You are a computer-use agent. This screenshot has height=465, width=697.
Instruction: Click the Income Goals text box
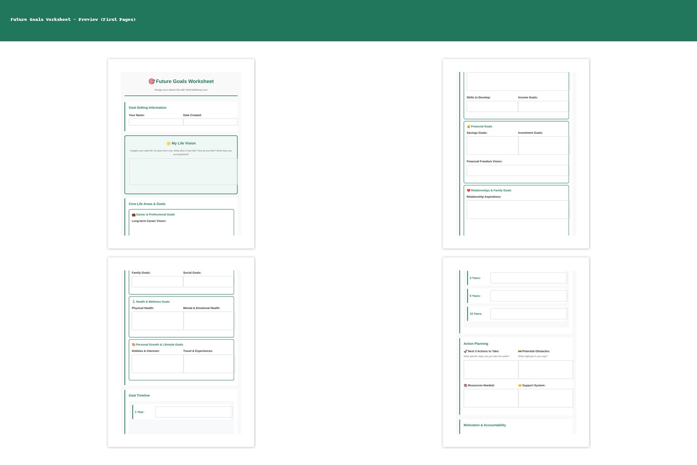(x=543, y=106)
